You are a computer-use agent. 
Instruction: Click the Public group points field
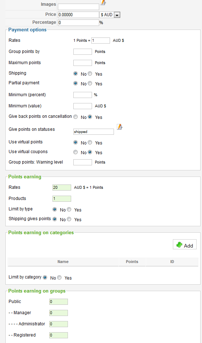[59, 302]
